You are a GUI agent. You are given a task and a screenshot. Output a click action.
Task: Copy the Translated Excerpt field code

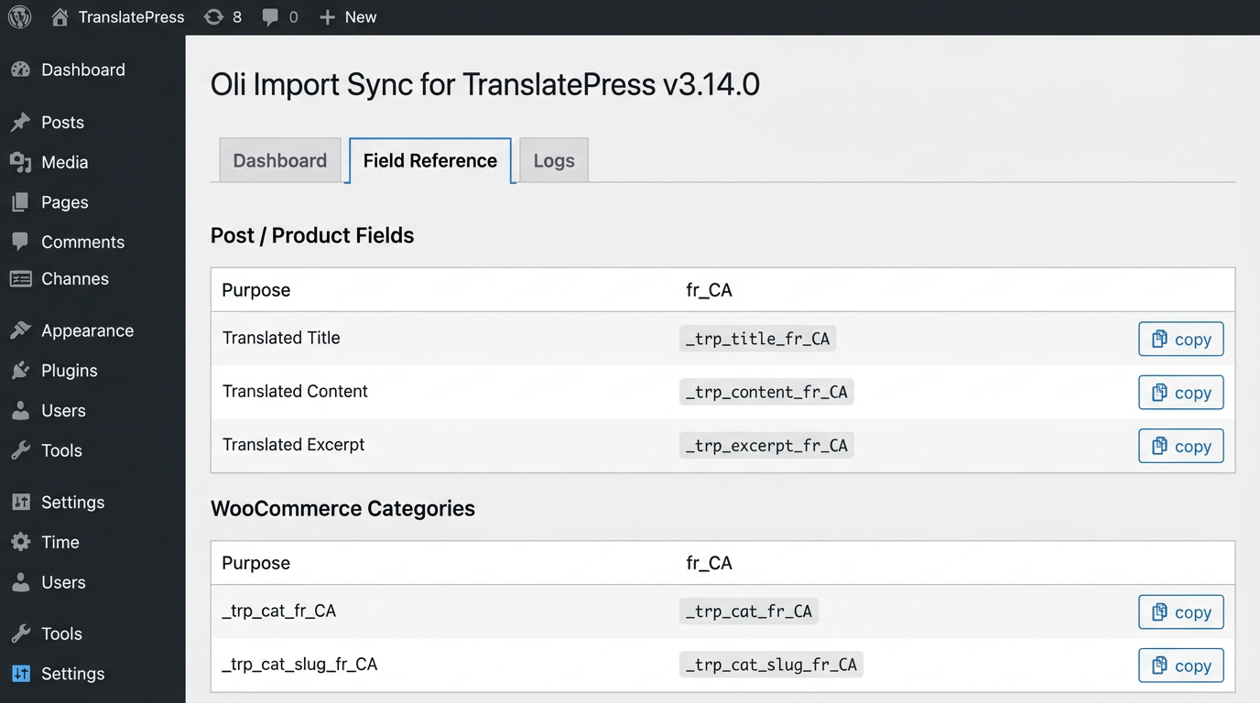(x=1180, y=446)
